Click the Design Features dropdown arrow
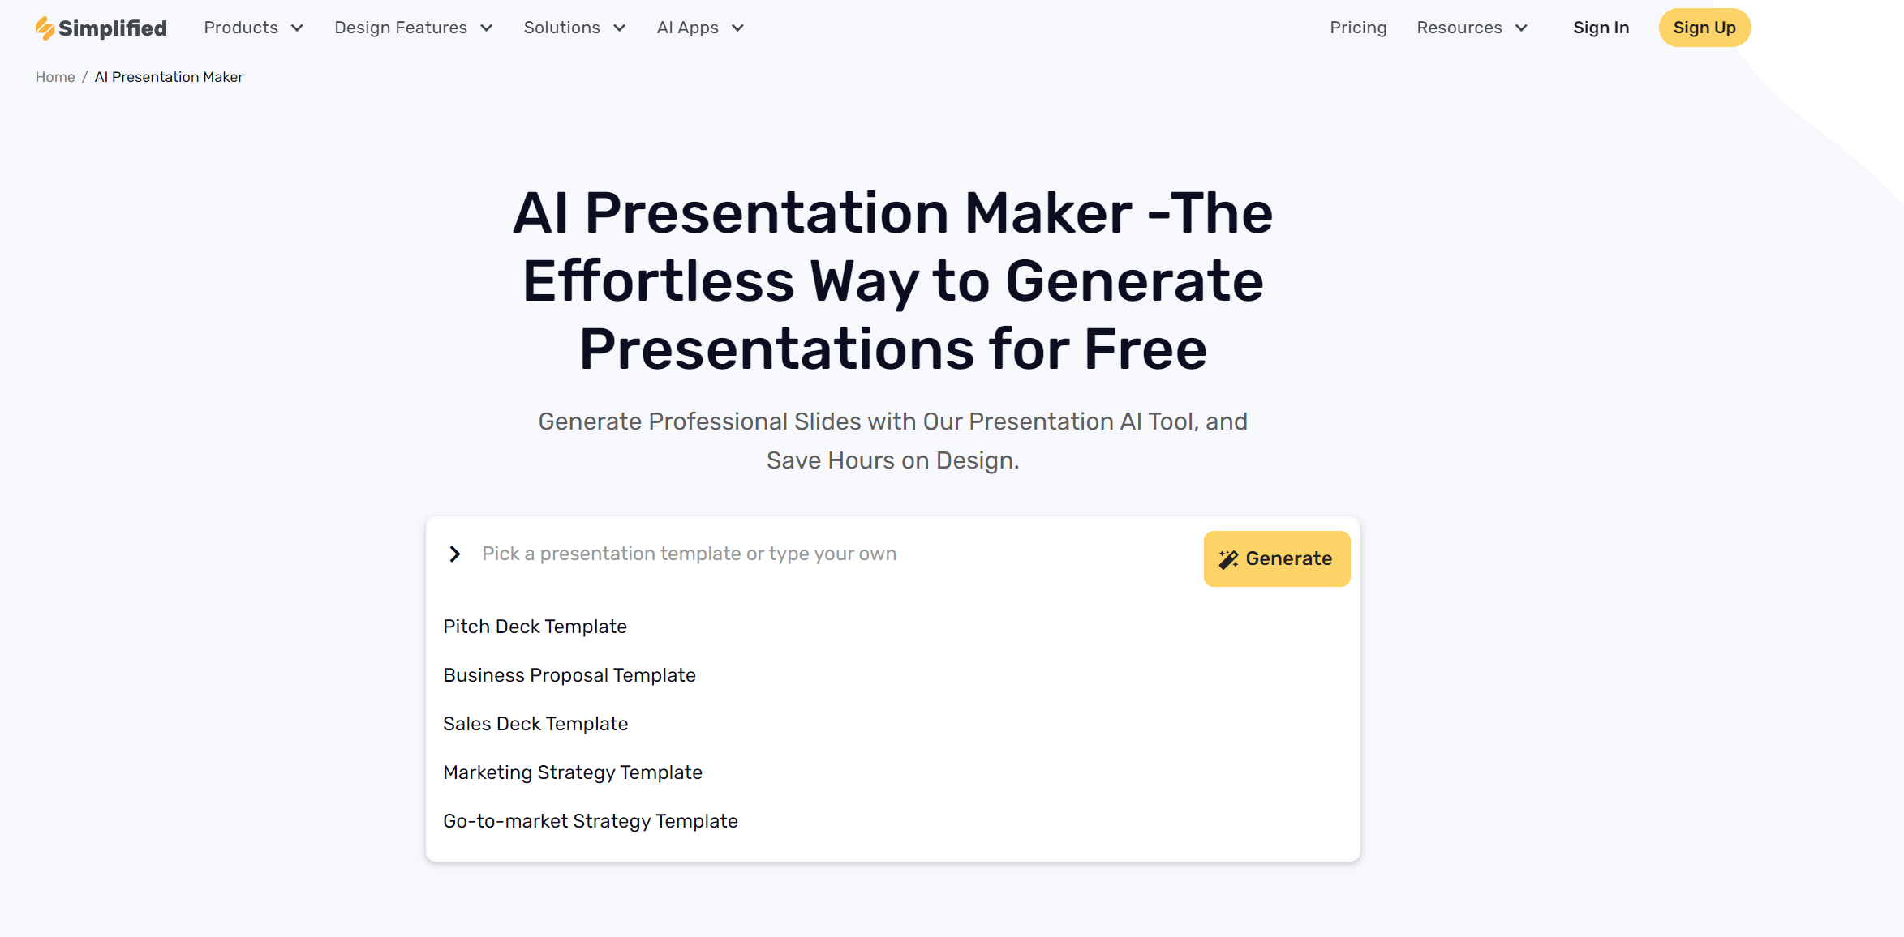This screenshot has width=1904, height=937. 487,25
